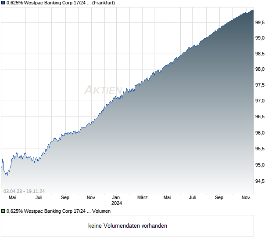Image resolution: width=272 pixels, height=240 pixels.
Task: Click the 95,0 price axis label
Action: click(x=260, y=165)
